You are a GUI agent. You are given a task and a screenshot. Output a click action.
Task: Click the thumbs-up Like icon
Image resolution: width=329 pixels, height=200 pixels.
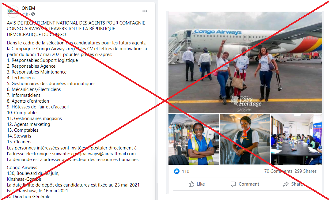click(191, 184)
